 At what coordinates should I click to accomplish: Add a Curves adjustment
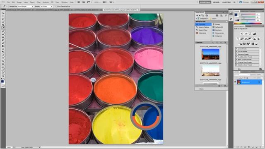[x=250, y=34]
